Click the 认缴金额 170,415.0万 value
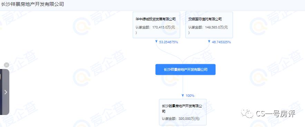 click(155, 30)
